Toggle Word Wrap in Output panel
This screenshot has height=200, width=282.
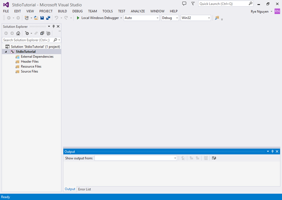pyautogui.click(x=214, y=158)
